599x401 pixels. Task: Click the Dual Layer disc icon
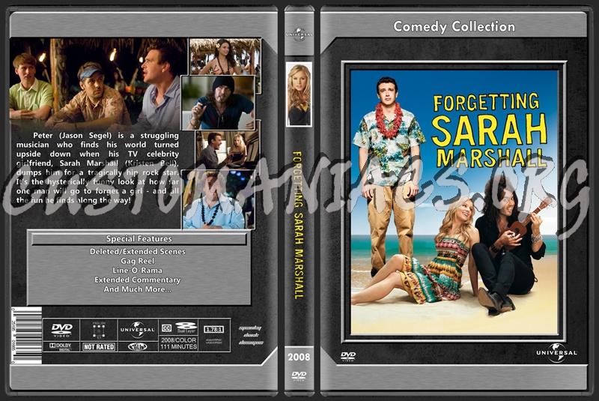(186, 328)
